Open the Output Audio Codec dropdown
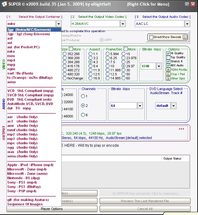The width and height of the screenshot is (198, 215). [x=187, y=24]
